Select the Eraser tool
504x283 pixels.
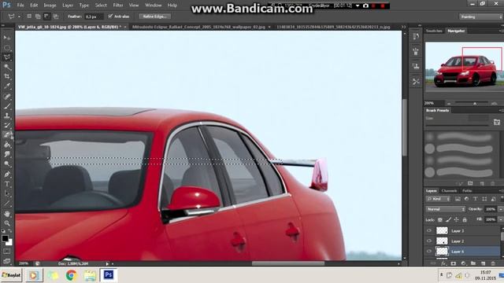(x=7, y=135)
